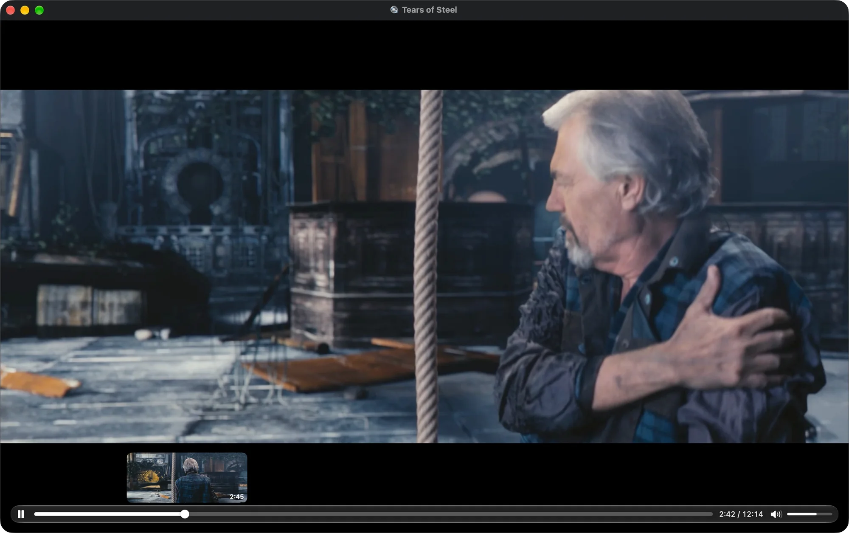Adjust the volume slider level
This screenshot has height=533, width=849.
click(809, 514)
